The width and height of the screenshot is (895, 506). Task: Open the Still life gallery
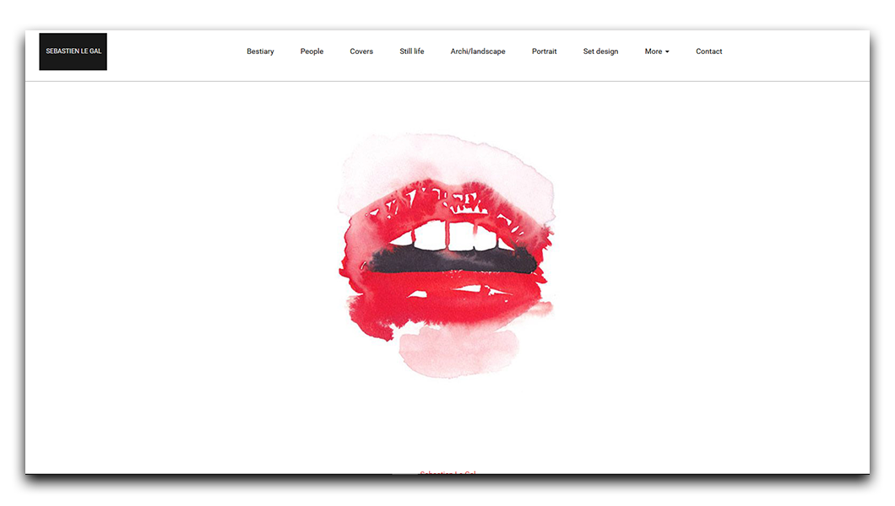411,51
